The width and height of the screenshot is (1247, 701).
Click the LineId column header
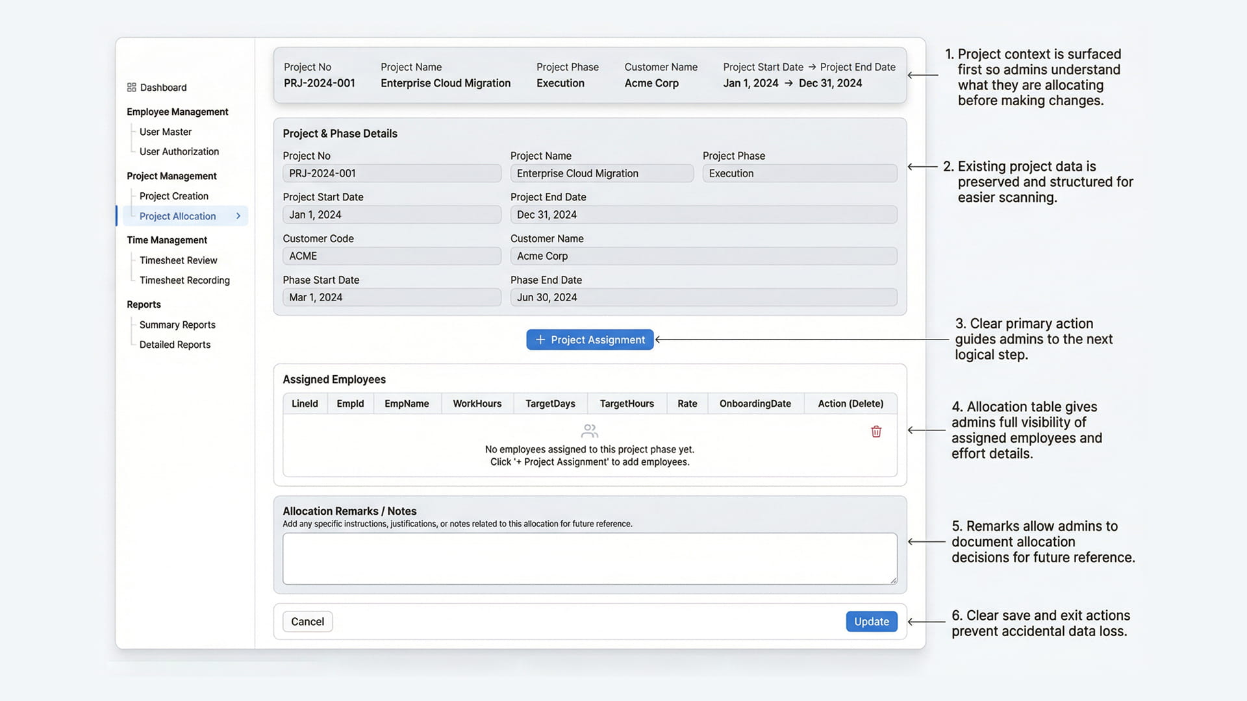click(305, 404)
